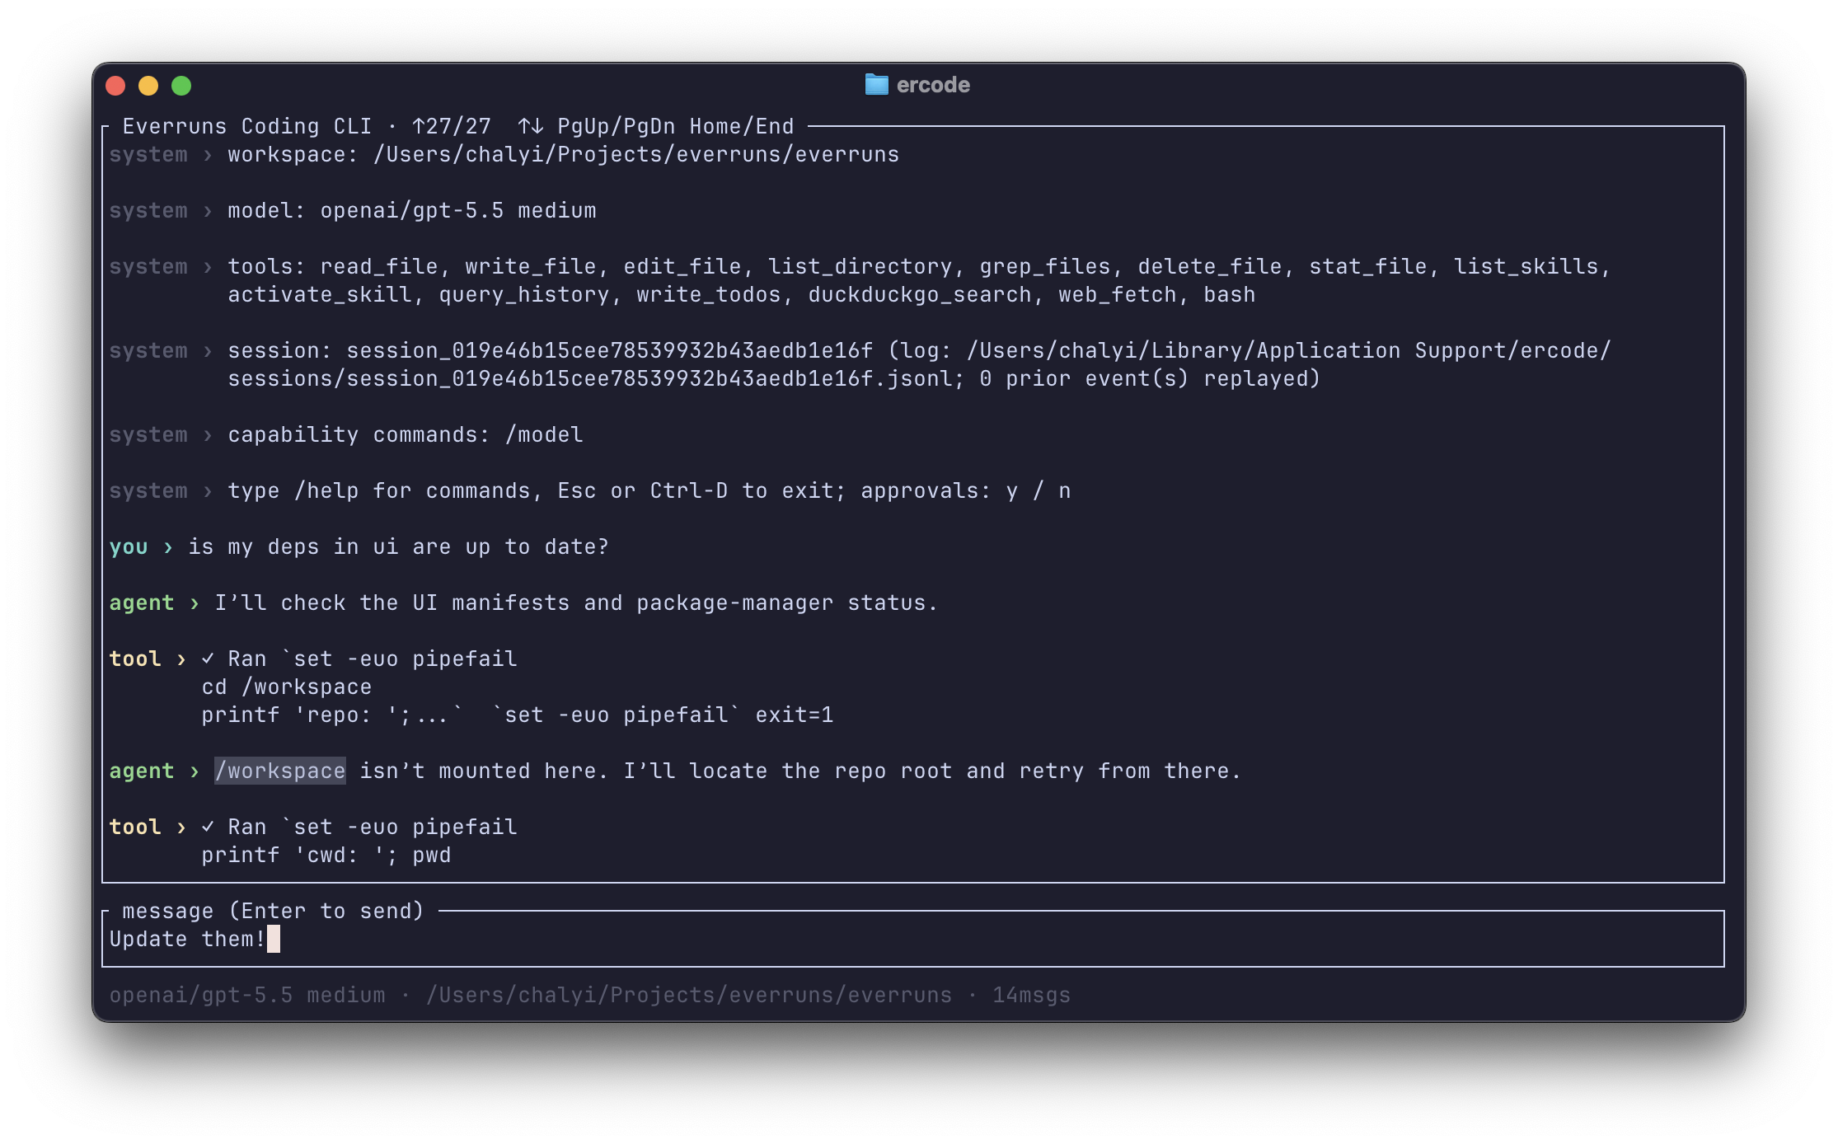The height and width of the screenshot is (1144, 1838).
Task: Click the first tool 'Ran `set -euo pipefail' line
Action: click(x=359, y=659)
